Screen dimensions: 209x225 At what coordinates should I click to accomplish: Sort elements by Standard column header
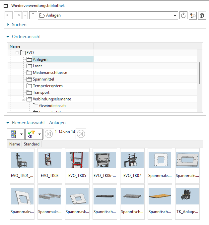coord(32,144)
